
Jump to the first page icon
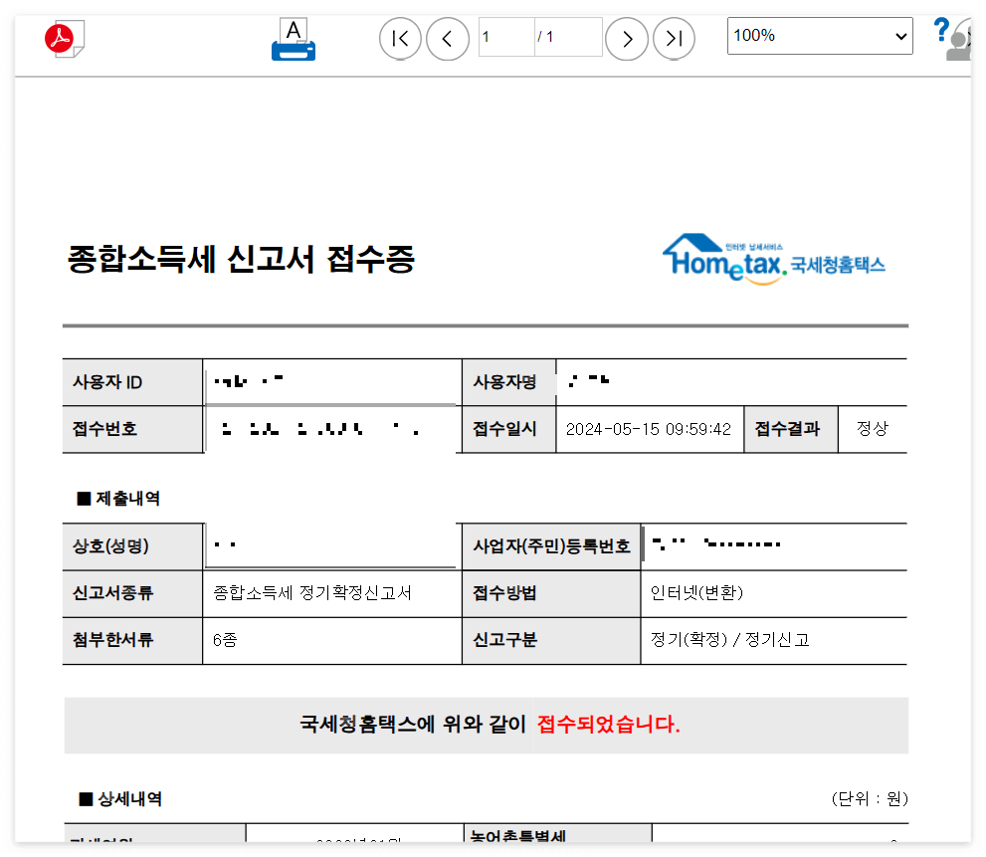coord(400,38)
